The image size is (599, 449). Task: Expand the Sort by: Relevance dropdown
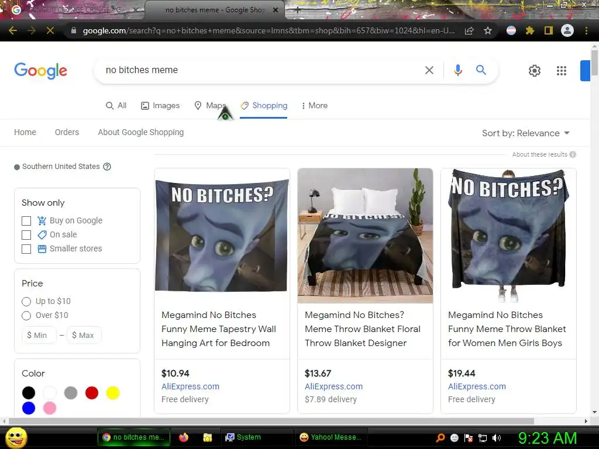coord(526,133)
